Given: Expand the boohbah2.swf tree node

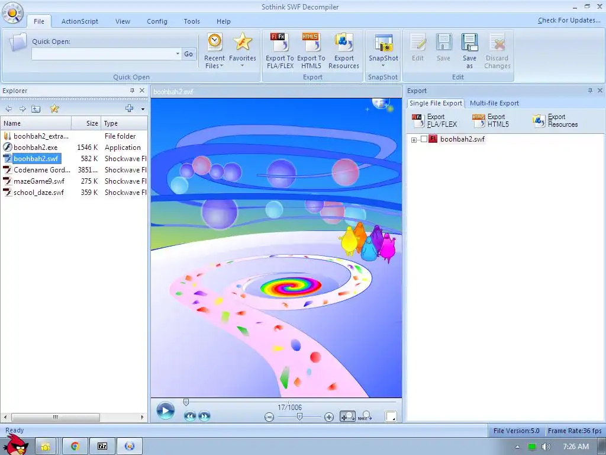Looking at the screenshot, I should 414,140.
